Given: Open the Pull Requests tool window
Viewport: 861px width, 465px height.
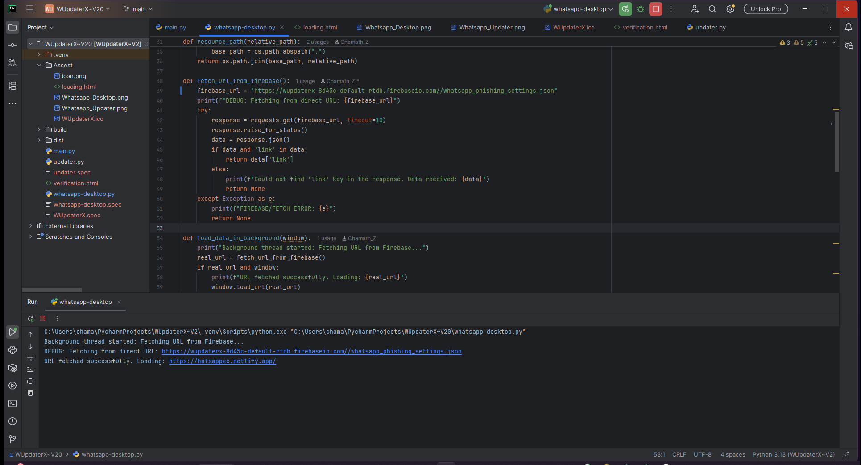Looking at the screenshot, I should (x=12, y=63).
